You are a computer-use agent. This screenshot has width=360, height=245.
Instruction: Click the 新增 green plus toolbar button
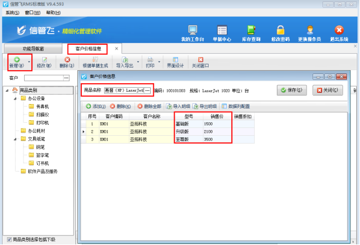tap(17, 62)
